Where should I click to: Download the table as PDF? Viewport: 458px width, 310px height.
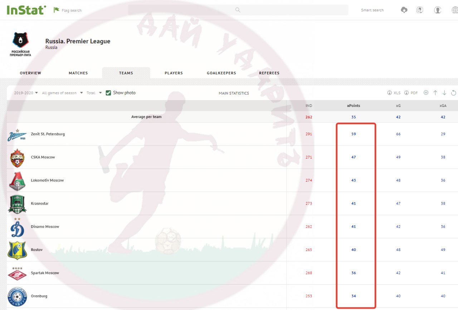pos(411,93)
